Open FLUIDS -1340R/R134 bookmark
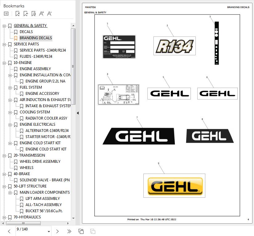The height and width of the screenshot is (236, 254). pyautogui.click(x=36, y=56)
